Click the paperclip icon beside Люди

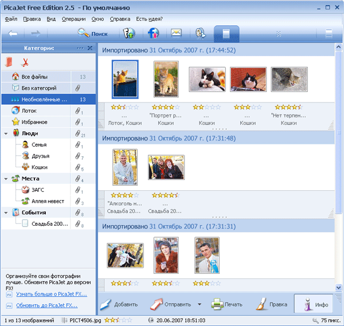coord(77,133)
